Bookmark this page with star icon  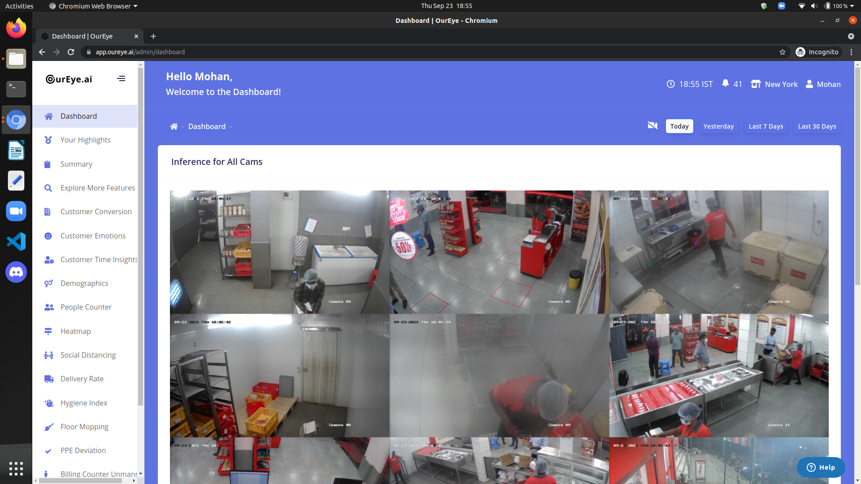(x=783, y=52)
